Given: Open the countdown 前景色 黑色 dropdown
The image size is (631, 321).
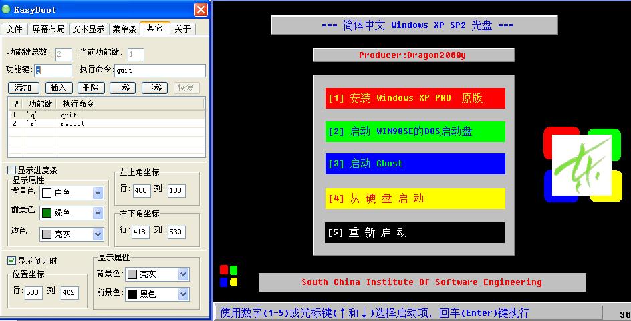Looking at the screenshot, I should coord(184,294).
